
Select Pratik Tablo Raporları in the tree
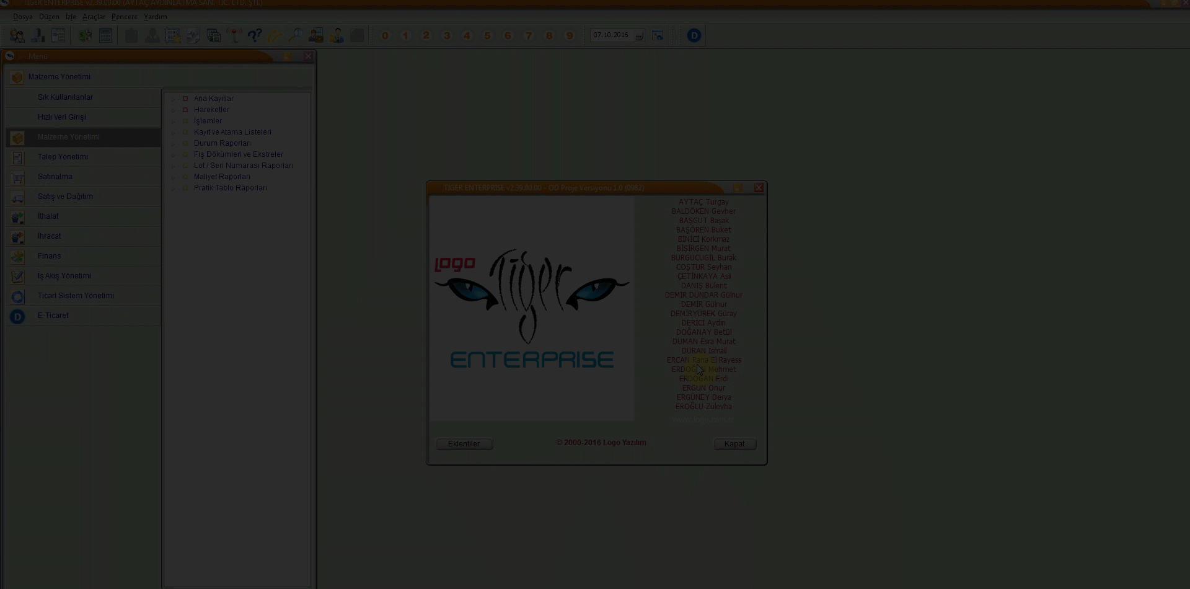tap(230, 188)
